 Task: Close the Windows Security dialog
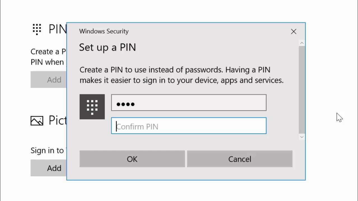(x=293, y=32)
